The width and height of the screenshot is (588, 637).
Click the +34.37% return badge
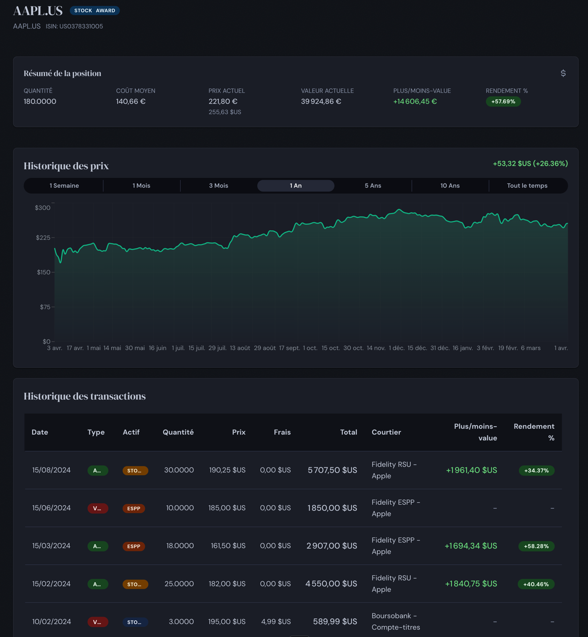[536, 471]
